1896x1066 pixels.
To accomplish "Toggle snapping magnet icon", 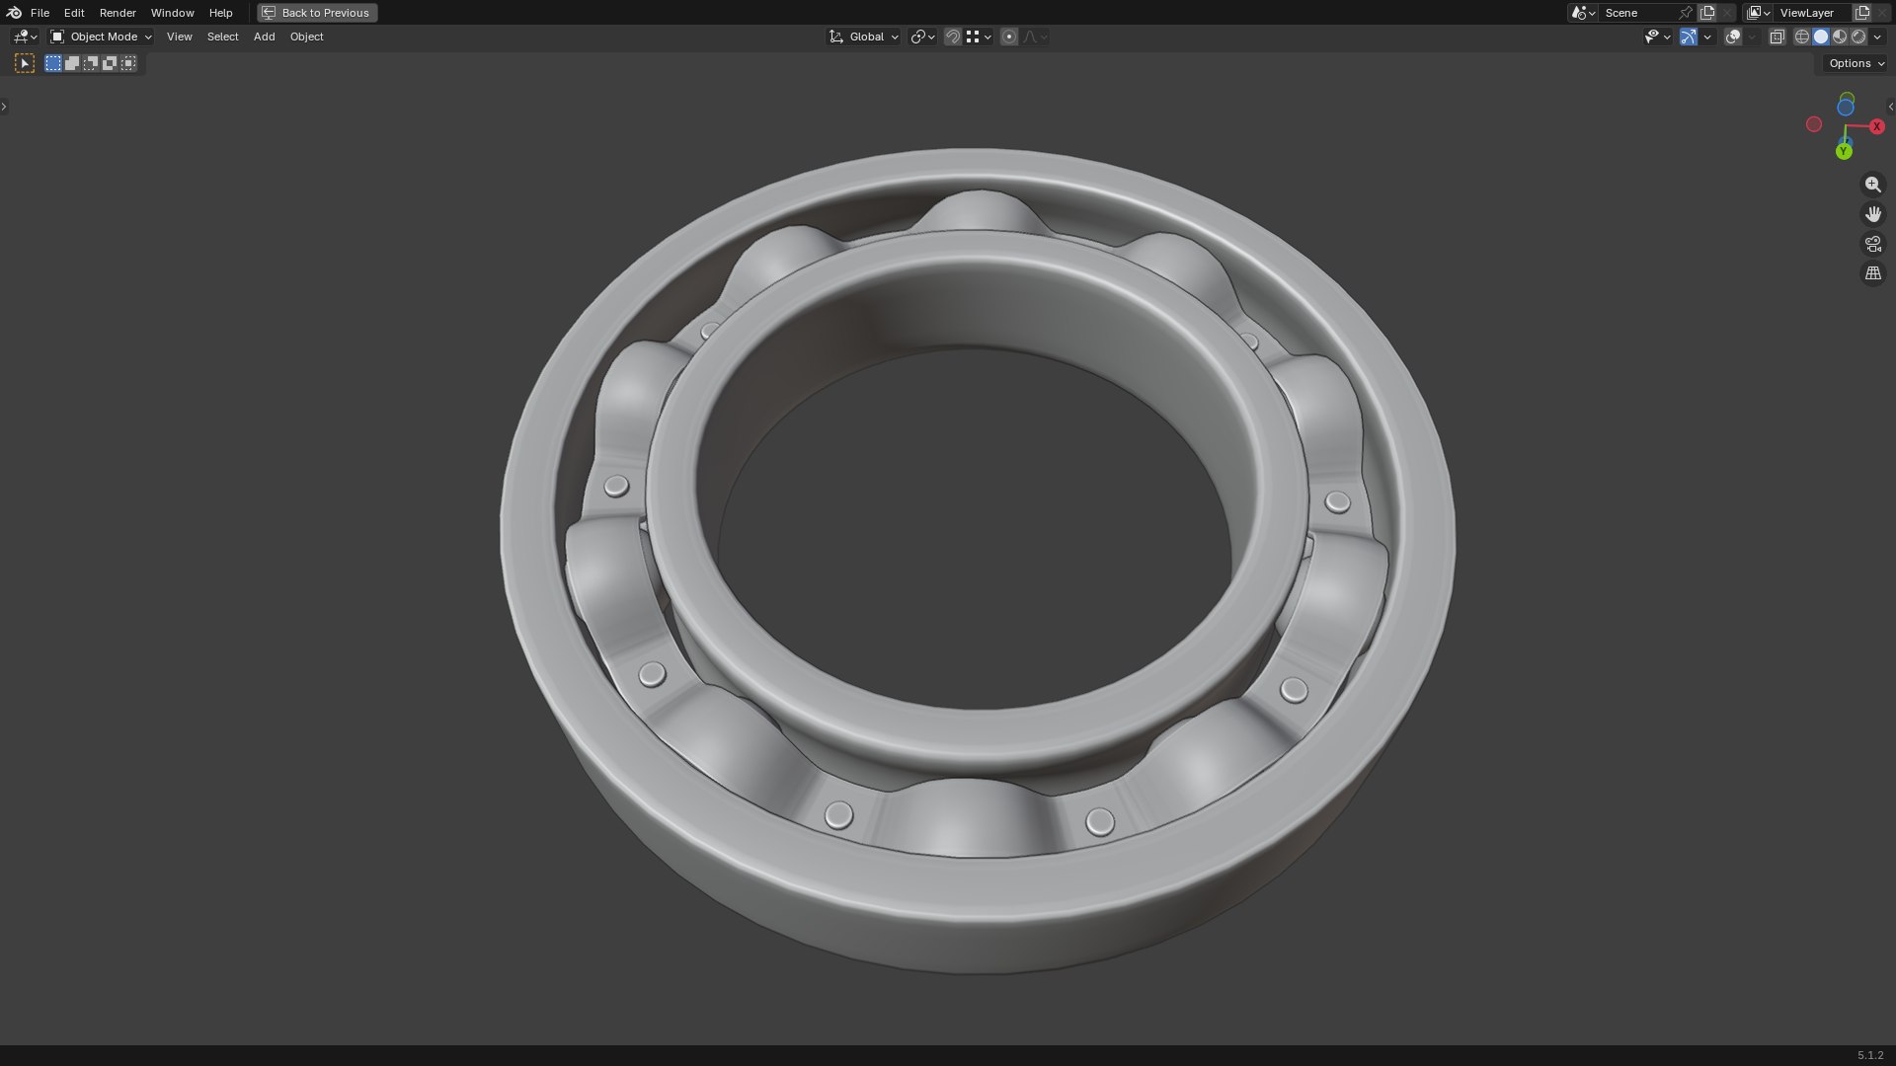I will point(952,37).
